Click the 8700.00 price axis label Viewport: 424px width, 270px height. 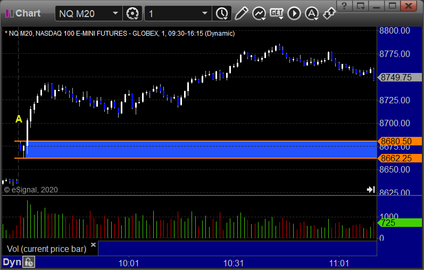(x=395, y=123)
